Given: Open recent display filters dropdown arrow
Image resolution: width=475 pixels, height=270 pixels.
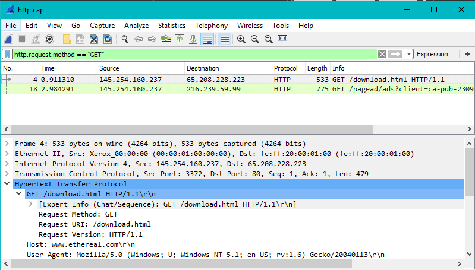Looking at the screenshot, I should (408, 54).
